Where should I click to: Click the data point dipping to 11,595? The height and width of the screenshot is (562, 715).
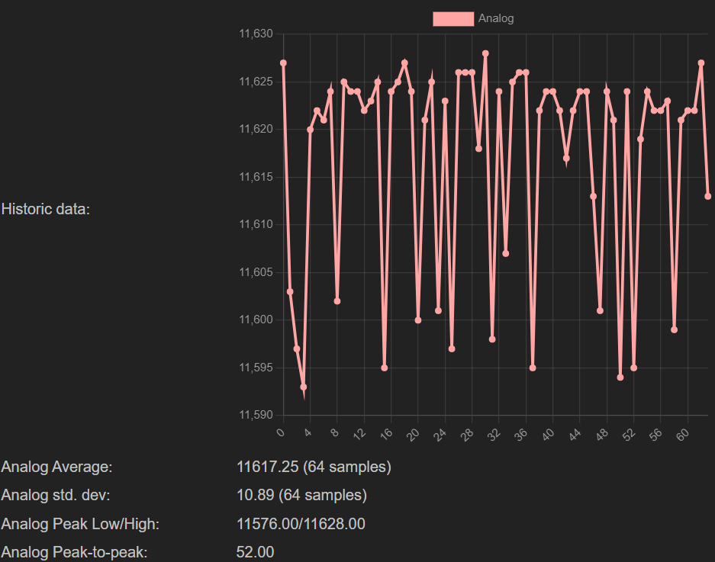pyautogui.click(x=384, y=368)
